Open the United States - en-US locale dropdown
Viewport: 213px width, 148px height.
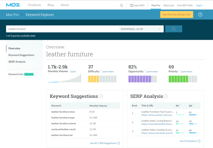coord(141,29)
